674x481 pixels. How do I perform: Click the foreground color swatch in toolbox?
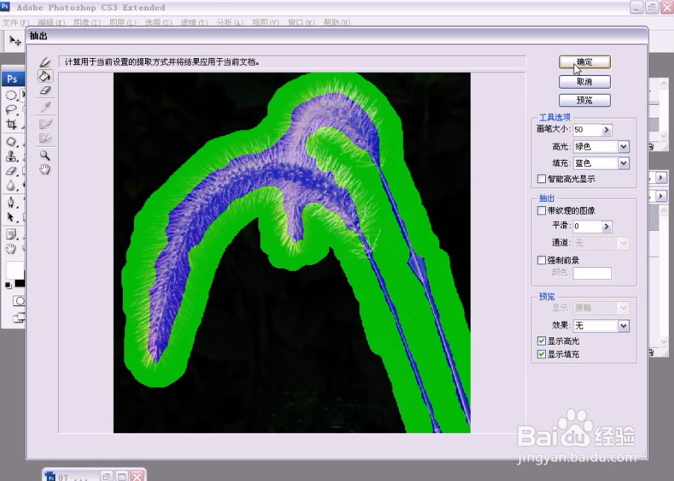click(14, 271)
